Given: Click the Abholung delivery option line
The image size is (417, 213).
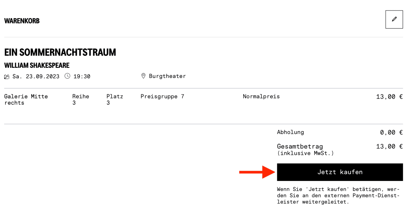Looking at the screenshot, I should (x=340, y=132).
